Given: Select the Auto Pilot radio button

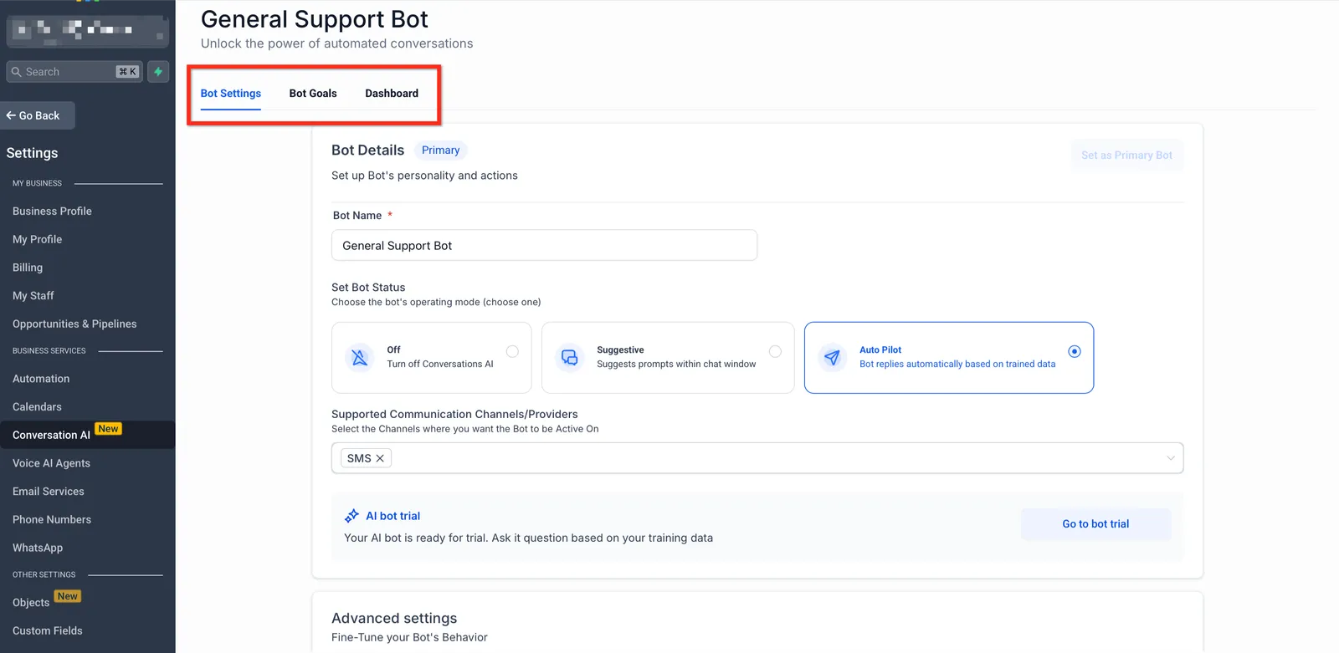Looking at the screenshot, I should tap(1075, 351).
